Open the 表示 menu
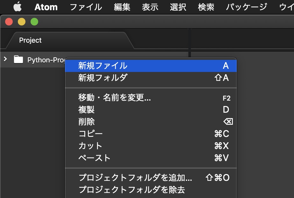294x198 pixels. (x=150, y=7)
